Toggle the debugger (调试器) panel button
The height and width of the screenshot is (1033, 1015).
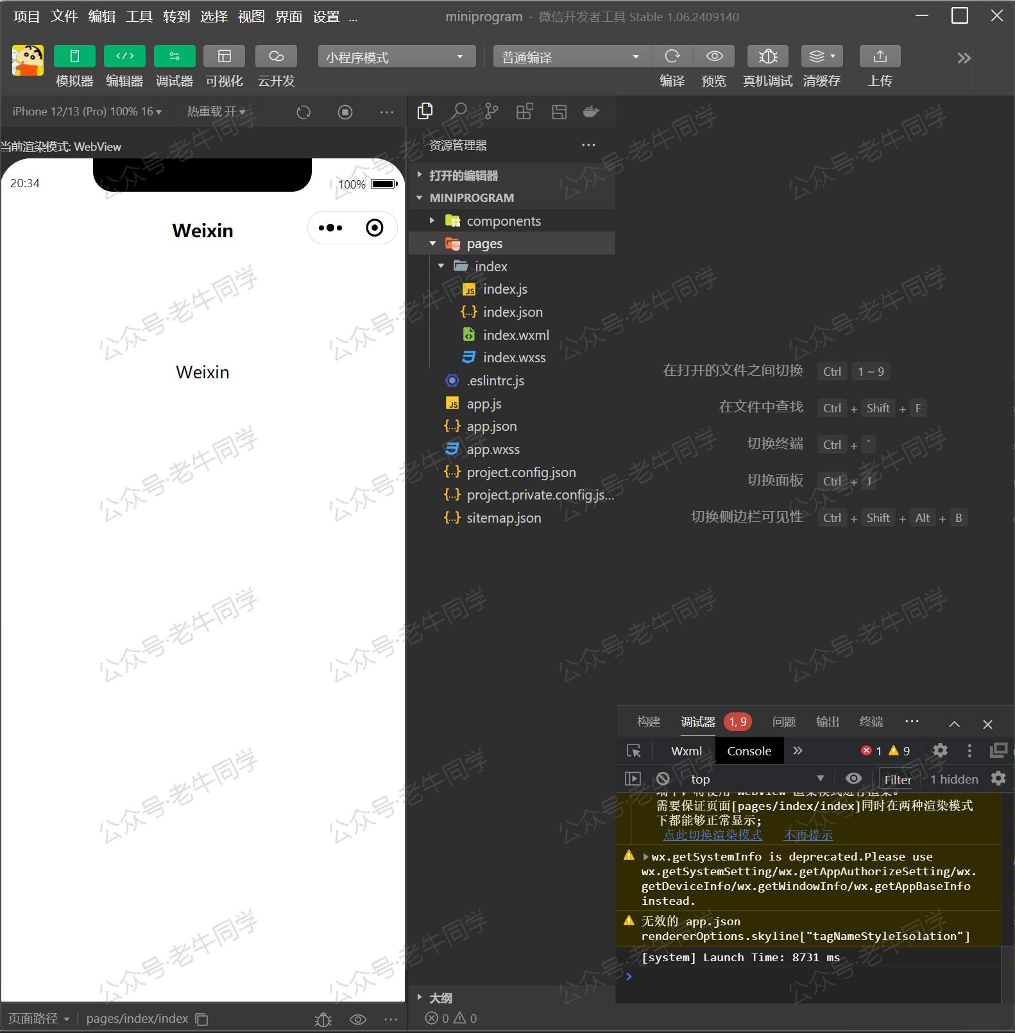coord(175,56)
